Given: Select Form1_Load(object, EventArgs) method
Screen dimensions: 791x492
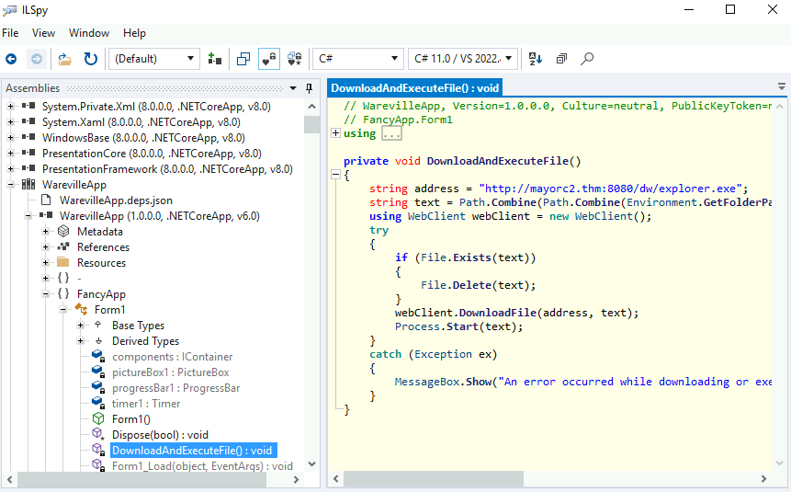Looking at the screenshot, I should [202, 465].
